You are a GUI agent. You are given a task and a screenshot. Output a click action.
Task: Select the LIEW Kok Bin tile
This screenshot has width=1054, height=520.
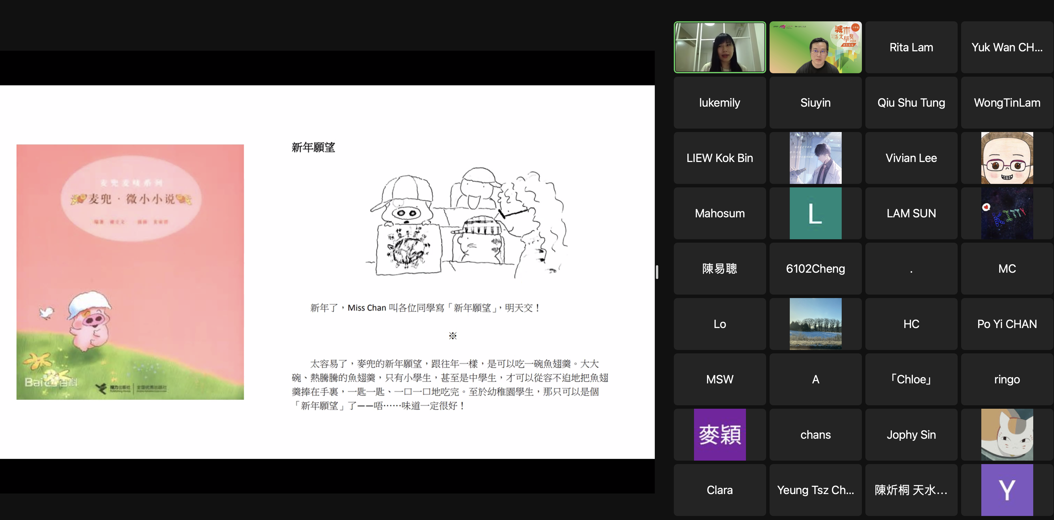click(x=719, y=158)
